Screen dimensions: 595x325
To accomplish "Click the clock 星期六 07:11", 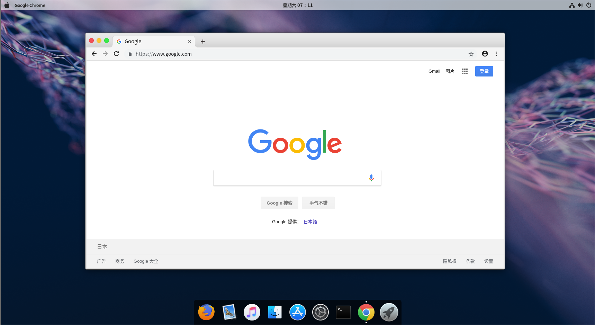I will (298, 5).
